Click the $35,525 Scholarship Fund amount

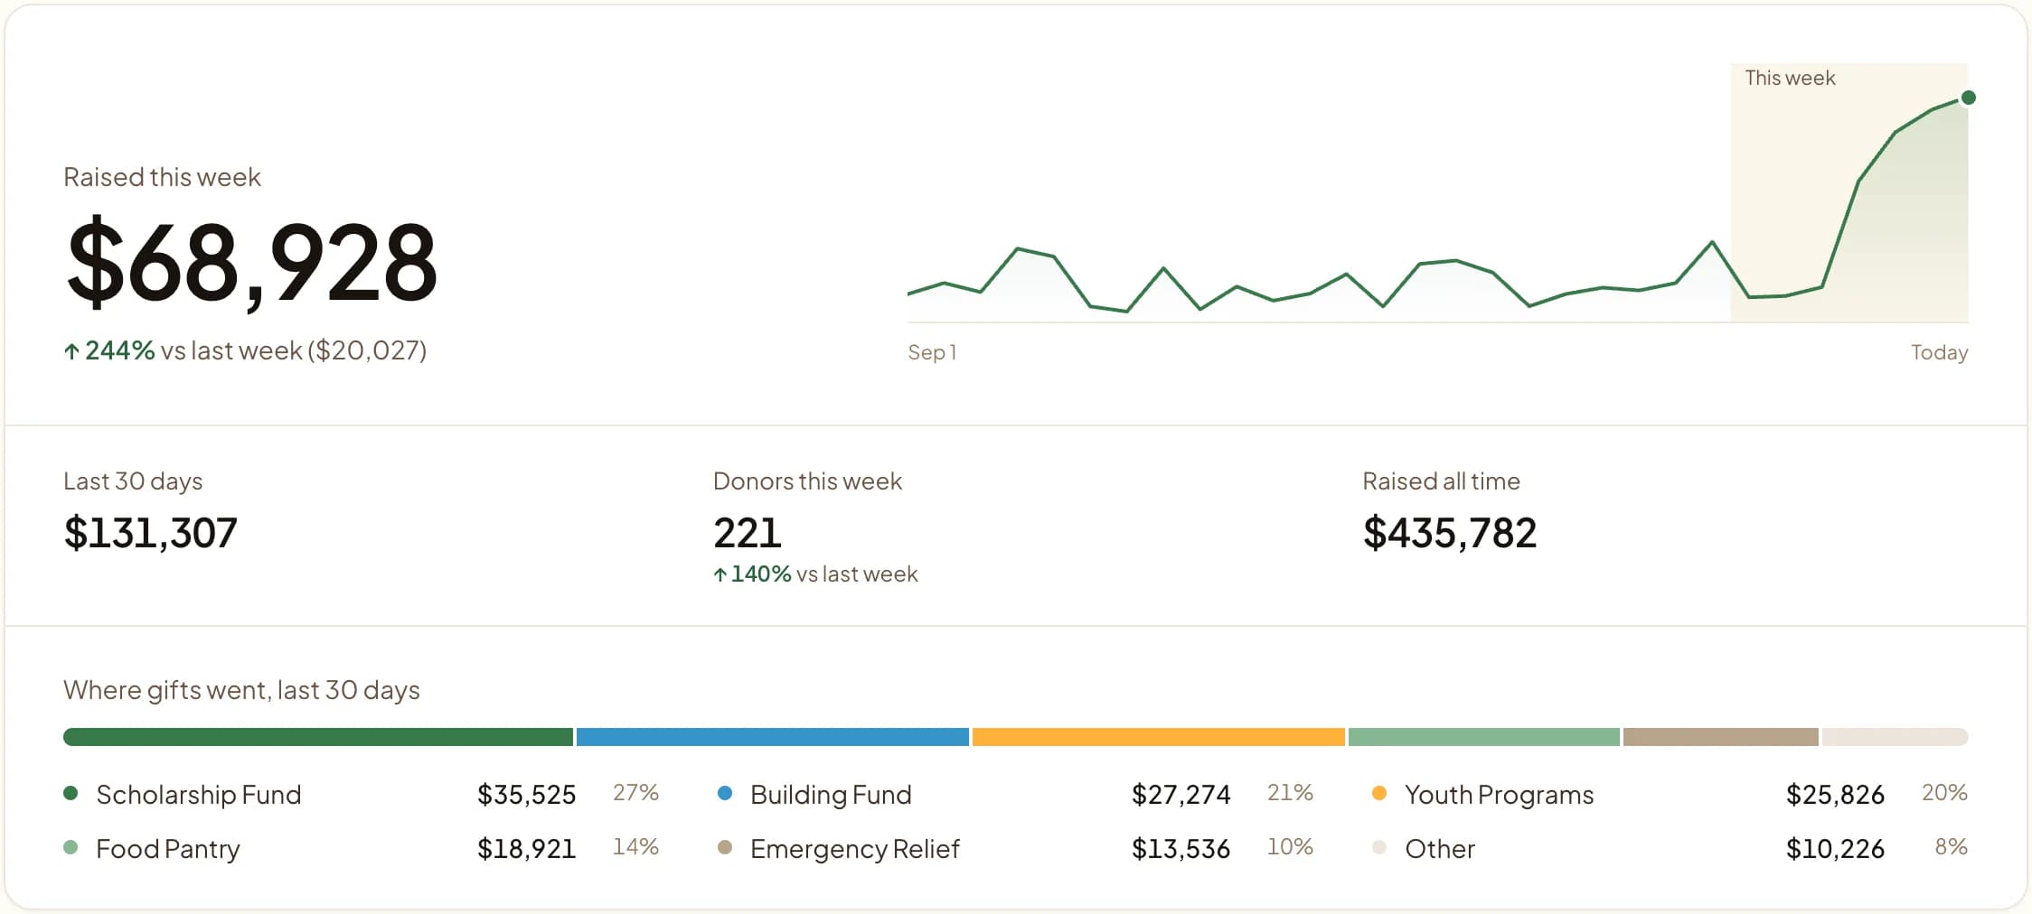pos(527,795)
